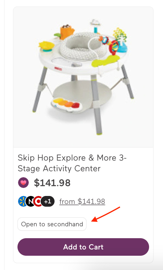Open the 'from $141.98' price comparison link
Viewport: 163px width, 270px height.
[82, 202]
